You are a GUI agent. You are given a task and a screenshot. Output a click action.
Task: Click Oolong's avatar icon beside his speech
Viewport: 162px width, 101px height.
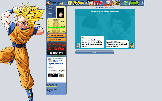[x=132, y=45]
